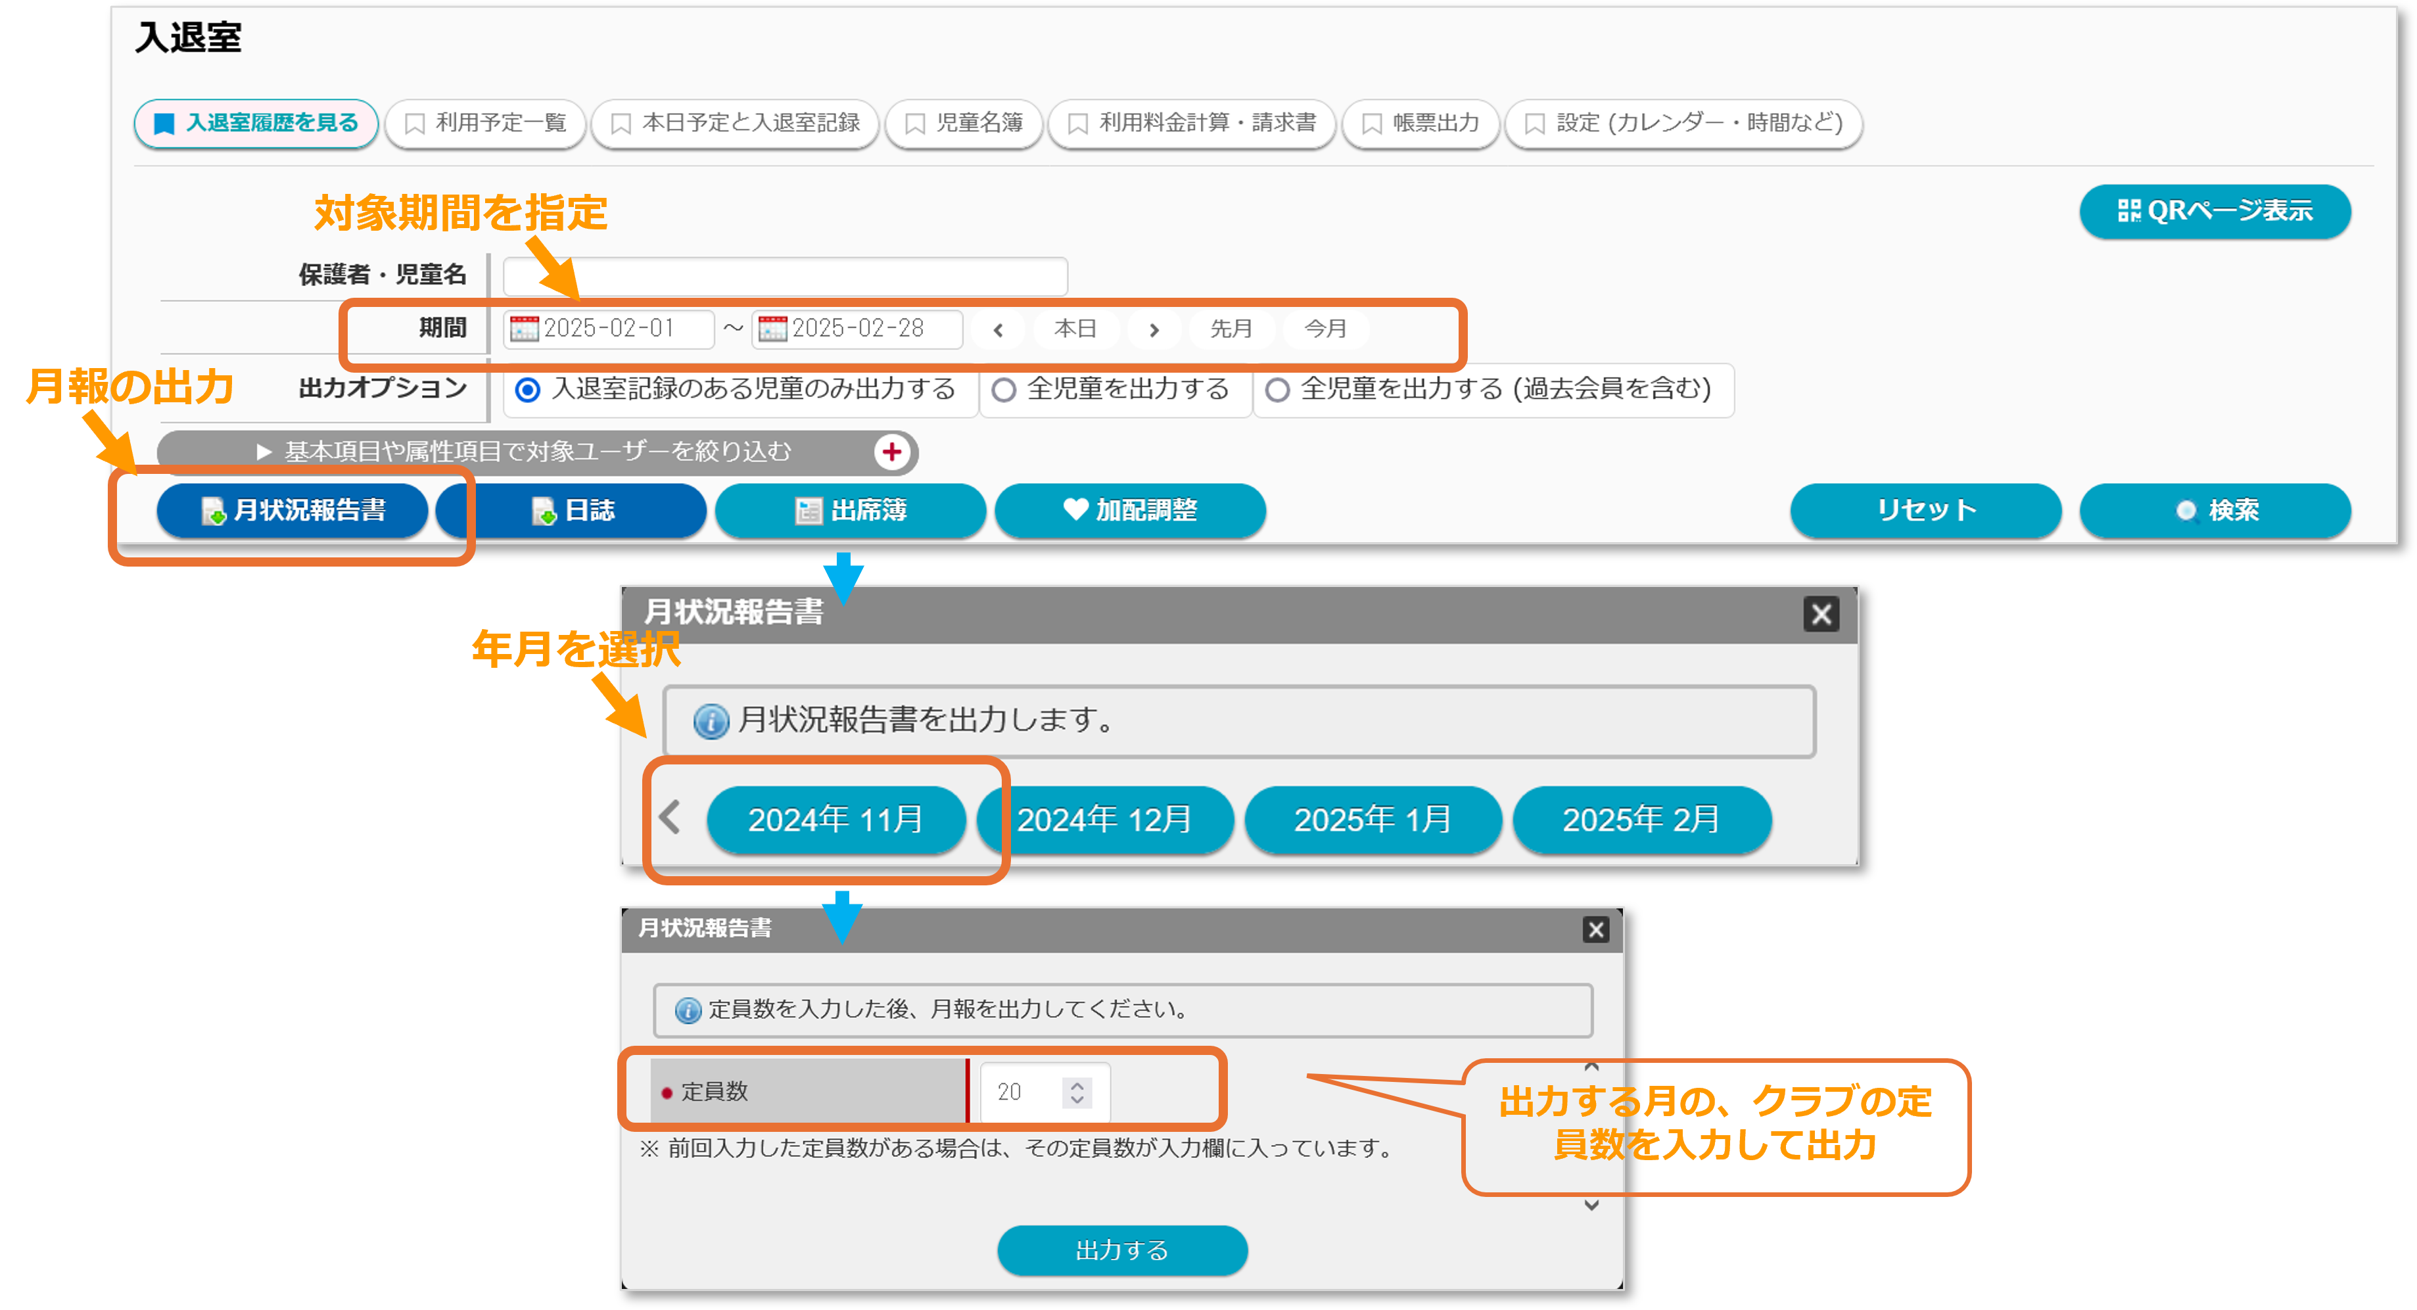
Task: Click the red plus icon on filter bar
Action: (x=891, y=452)
